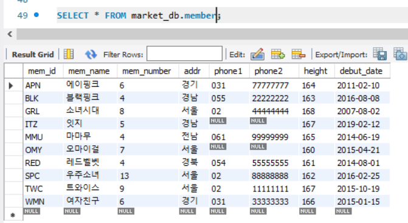Insert a new row via Edit toolbar
The height and width of the screenshot is (223, 408).
278,54
